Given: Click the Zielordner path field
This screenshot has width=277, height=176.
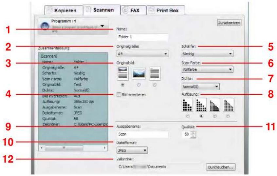Looking at the screenshot, I should 160,166.
